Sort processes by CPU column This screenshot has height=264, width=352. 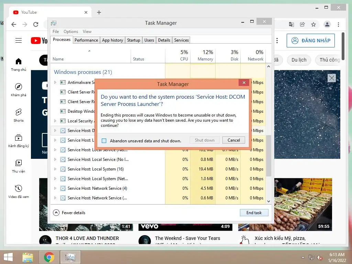click(178, 56)
